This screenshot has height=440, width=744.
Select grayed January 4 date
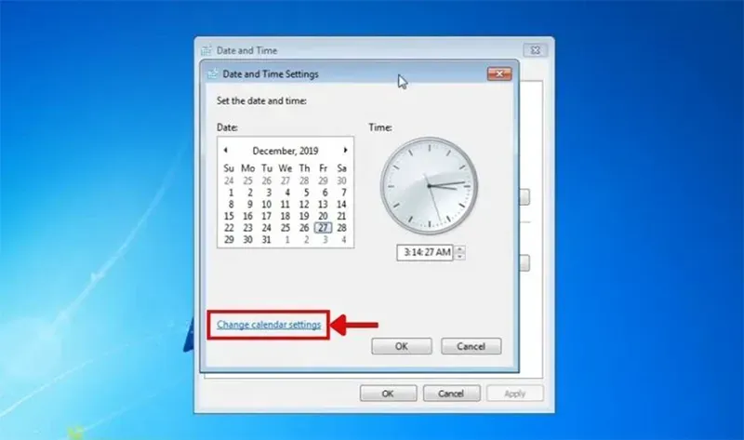point(343,240)
